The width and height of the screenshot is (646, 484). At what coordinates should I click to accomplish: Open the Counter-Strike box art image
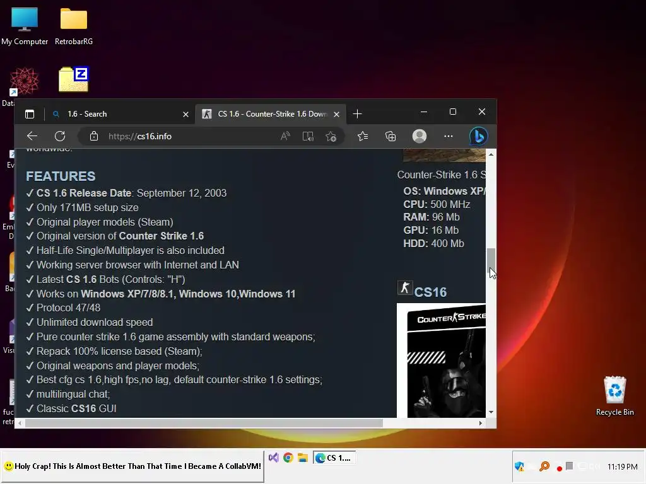coord(441,360)
